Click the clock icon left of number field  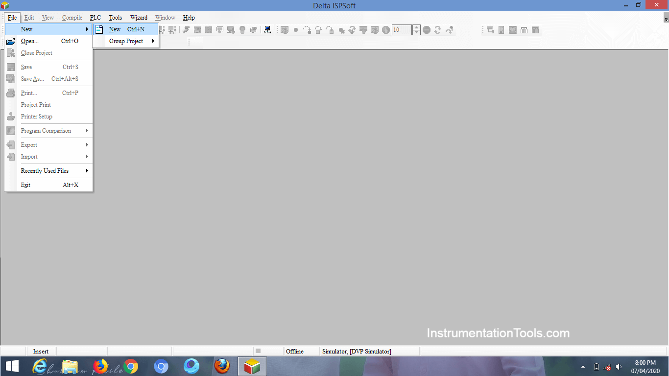[386, 30]
